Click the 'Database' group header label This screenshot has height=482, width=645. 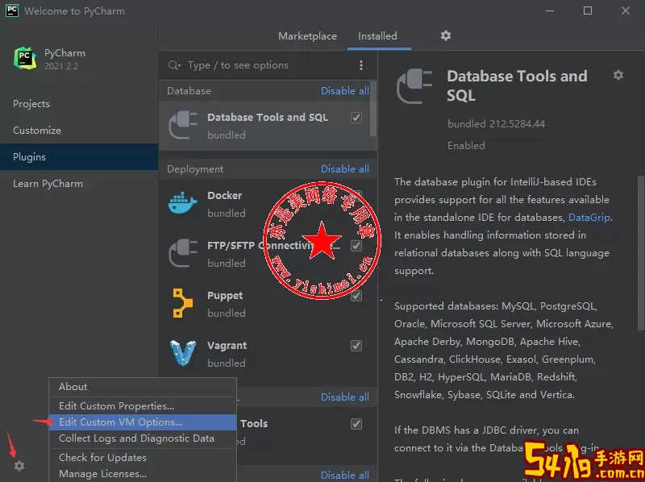click(189, 91)
